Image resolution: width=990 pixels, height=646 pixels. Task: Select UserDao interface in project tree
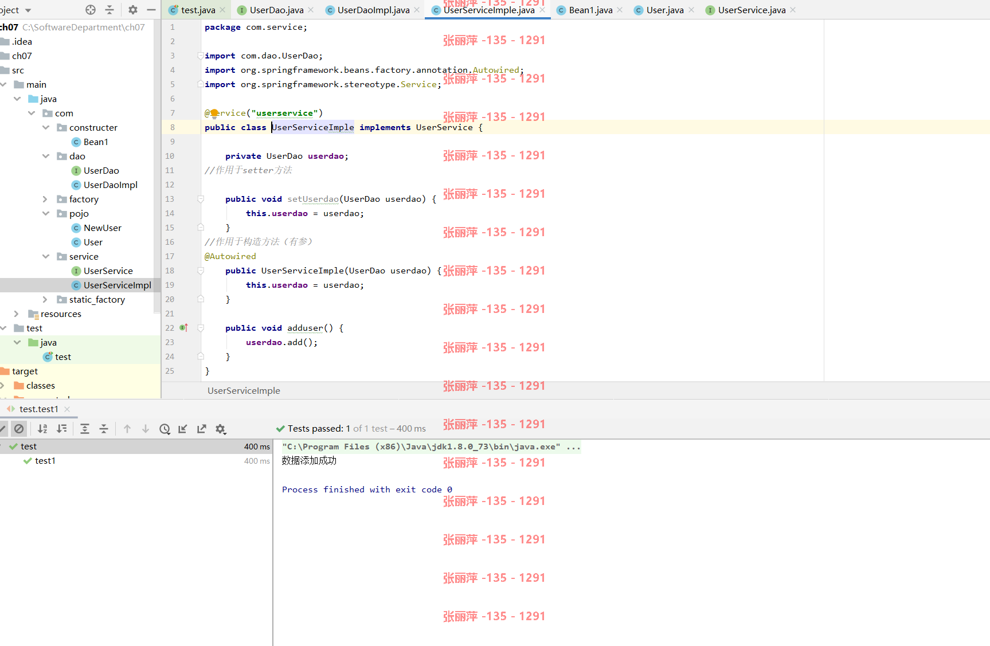tap(101, 170)
